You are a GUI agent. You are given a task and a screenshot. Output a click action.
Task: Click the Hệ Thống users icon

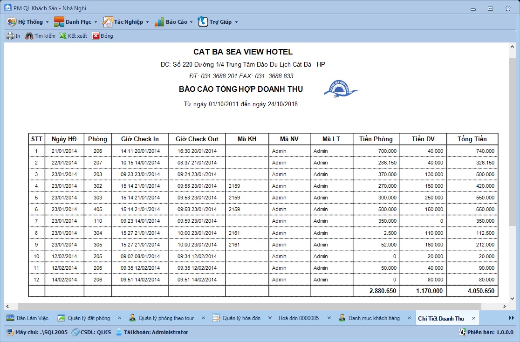pyautogui.click(x=12, y=22)
